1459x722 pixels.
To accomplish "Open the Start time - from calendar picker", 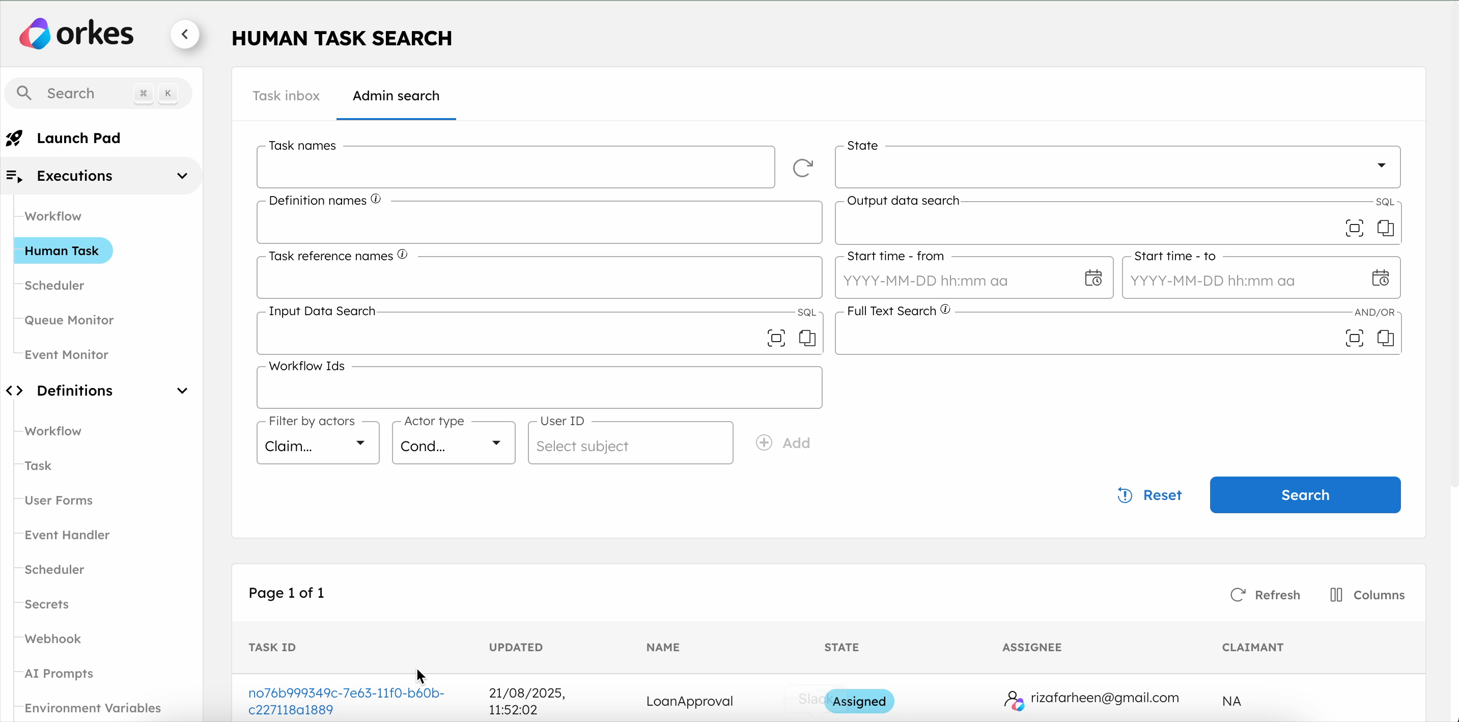I will click(1093, 278).
